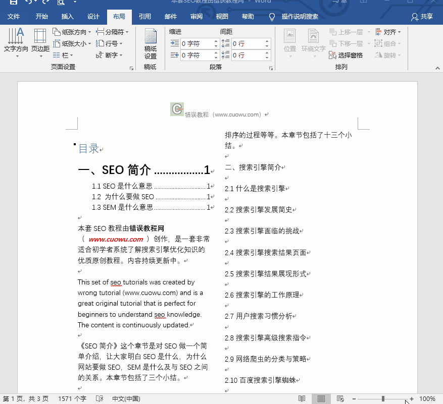This screenshot has width=443, height=404.
Task: Open the Text Direction (文字方向) tool
Action: 16,42
